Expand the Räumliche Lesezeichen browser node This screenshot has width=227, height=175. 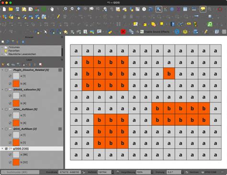tap(2, 54)
